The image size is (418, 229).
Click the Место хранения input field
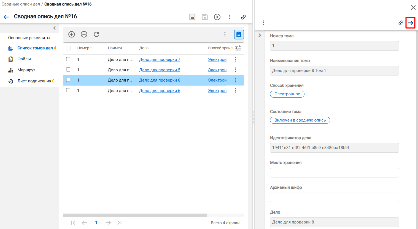tap(334, 173)
